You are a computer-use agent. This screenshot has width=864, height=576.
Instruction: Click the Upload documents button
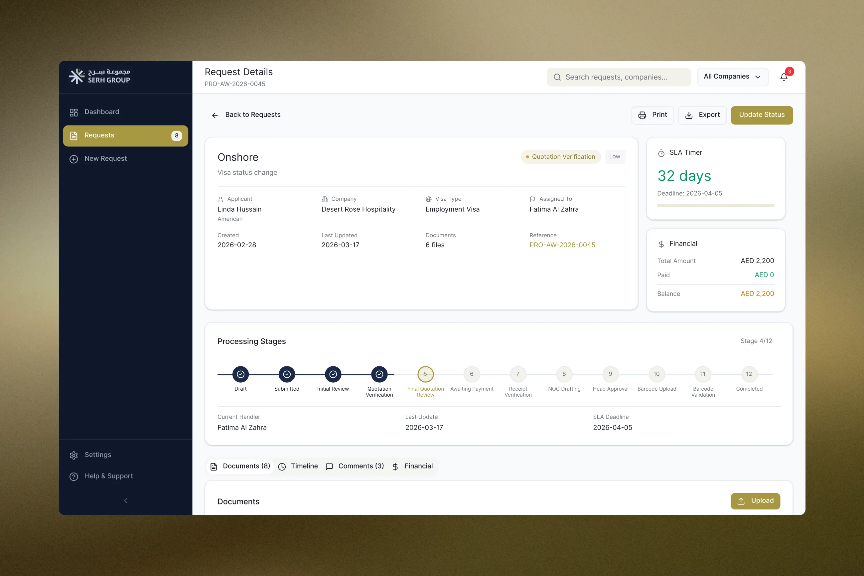coord(755,501)
